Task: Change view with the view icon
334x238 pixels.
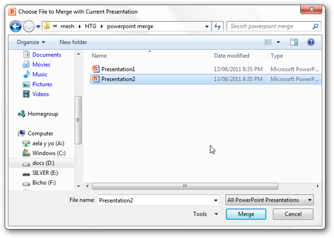Action: (x=268, y=42)
